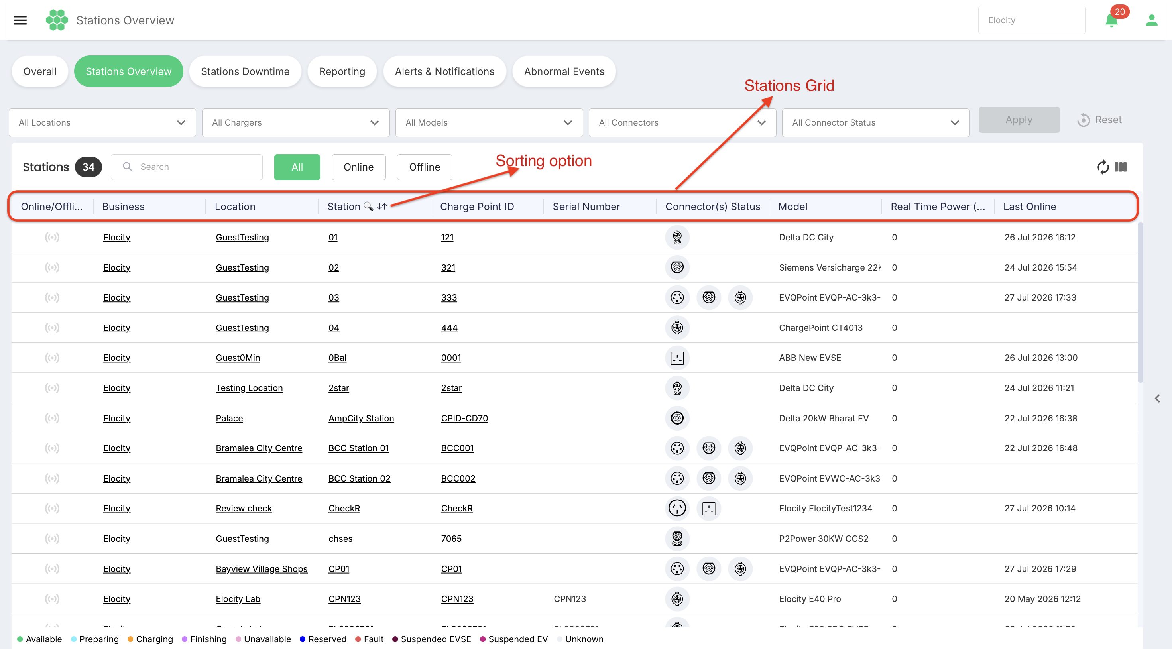Click the second connector icon for BCC Station 01
1172x649 pixels.
click(709, 448)
